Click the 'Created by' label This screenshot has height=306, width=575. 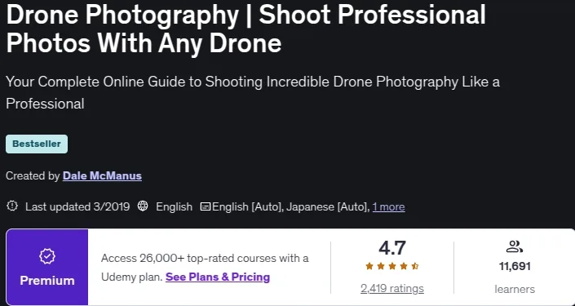coord(33,175)
